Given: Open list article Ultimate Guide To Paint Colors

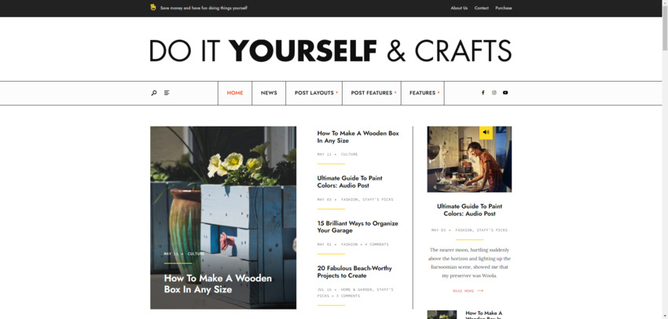Looking at the screenshot, I should click(350, 181).
